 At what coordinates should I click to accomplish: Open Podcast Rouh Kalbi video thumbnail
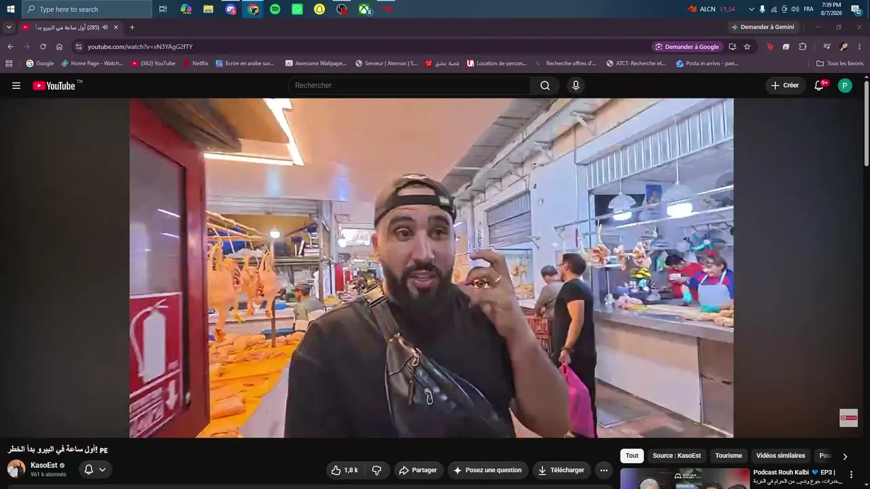coord(684,479)
